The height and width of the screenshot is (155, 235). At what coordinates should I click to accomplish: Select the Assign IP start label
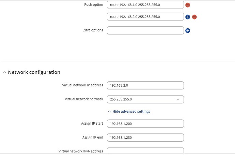click(x=92, y=124)
